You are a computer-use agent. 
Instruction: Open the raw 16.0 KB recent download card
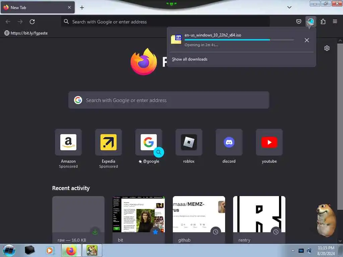78,220
